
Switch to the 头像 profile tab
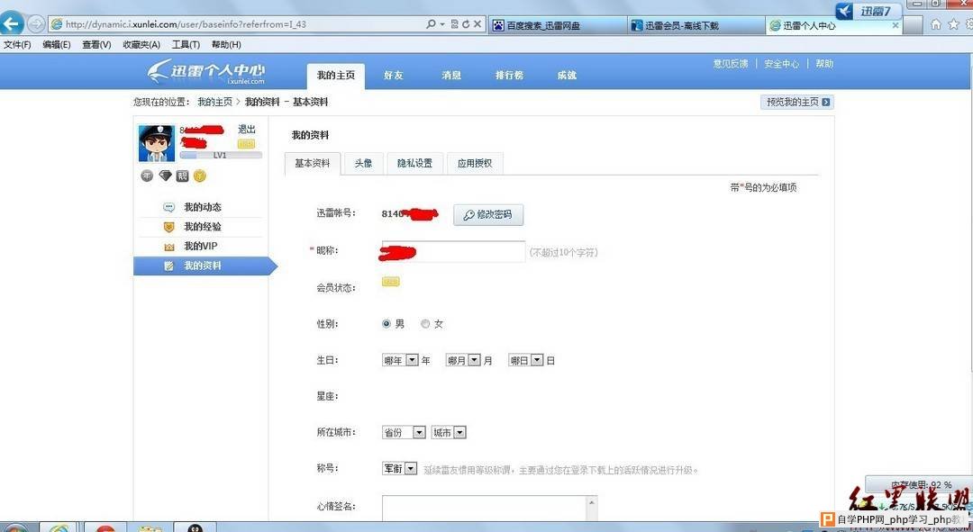[x=364, y=164]
